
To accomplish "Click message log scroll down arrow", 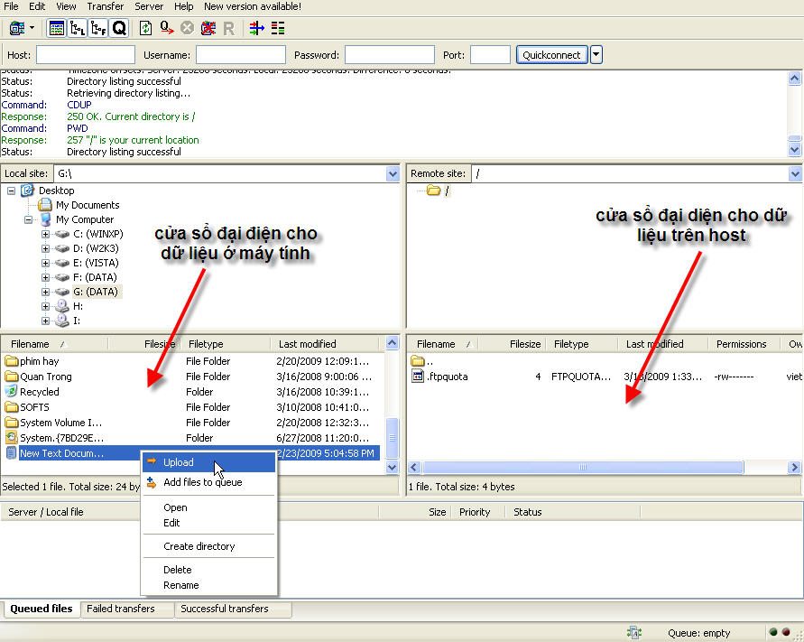I will pos(794,150).
